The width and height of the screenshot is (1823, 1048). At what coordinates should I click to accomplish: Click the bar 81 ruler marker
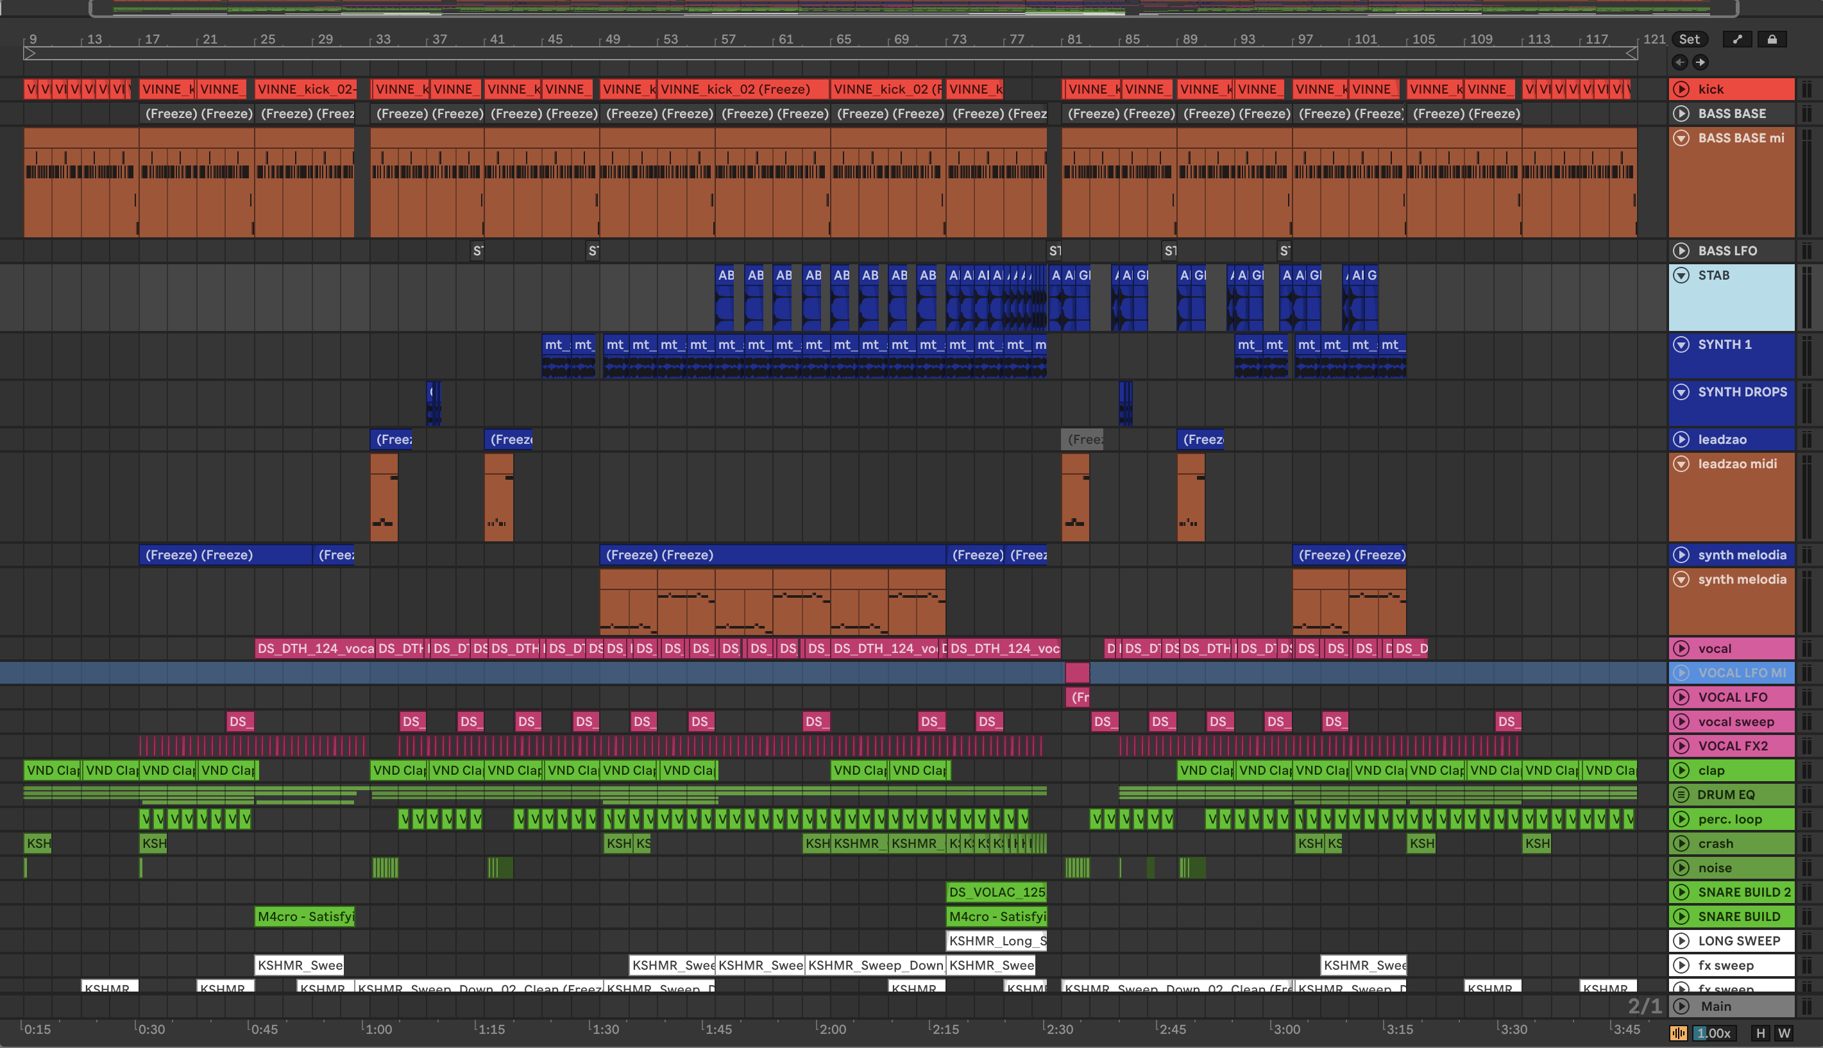click(1074, 40)
